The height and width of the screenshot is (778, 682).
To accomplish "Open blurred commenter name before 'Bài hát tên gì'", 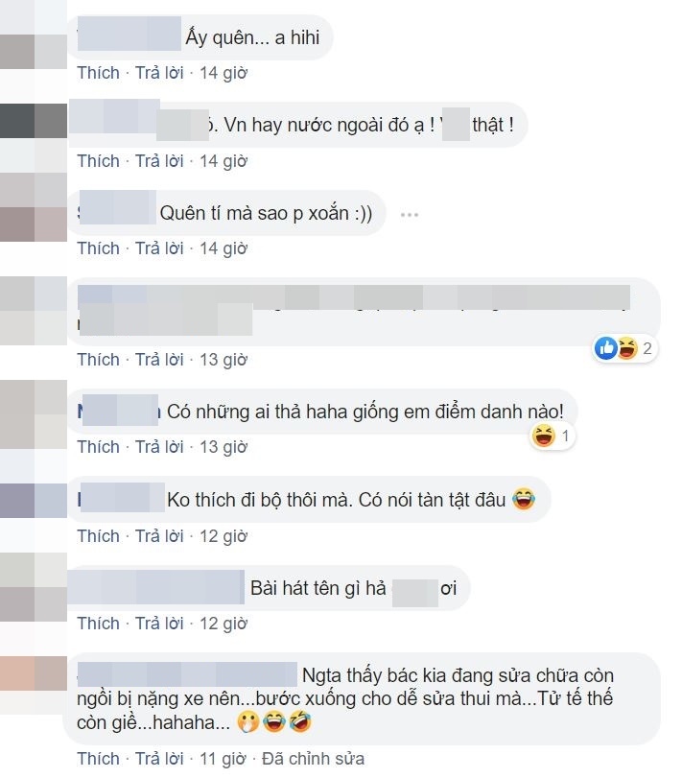I will [156, 587].
